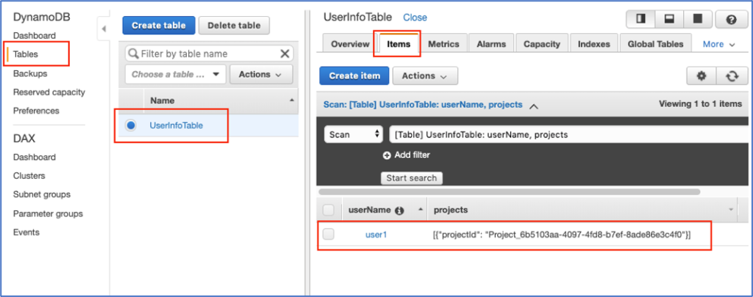Click the [Table] UserInfoTable scan target field
This screenshot has height=297, width=753.
point(567,135)
